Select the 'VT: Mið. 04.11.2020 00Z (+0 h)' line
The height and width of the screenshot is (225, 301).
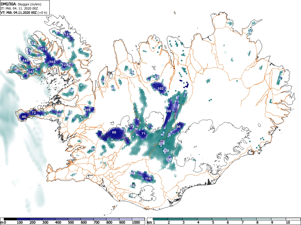coord(24,13)
